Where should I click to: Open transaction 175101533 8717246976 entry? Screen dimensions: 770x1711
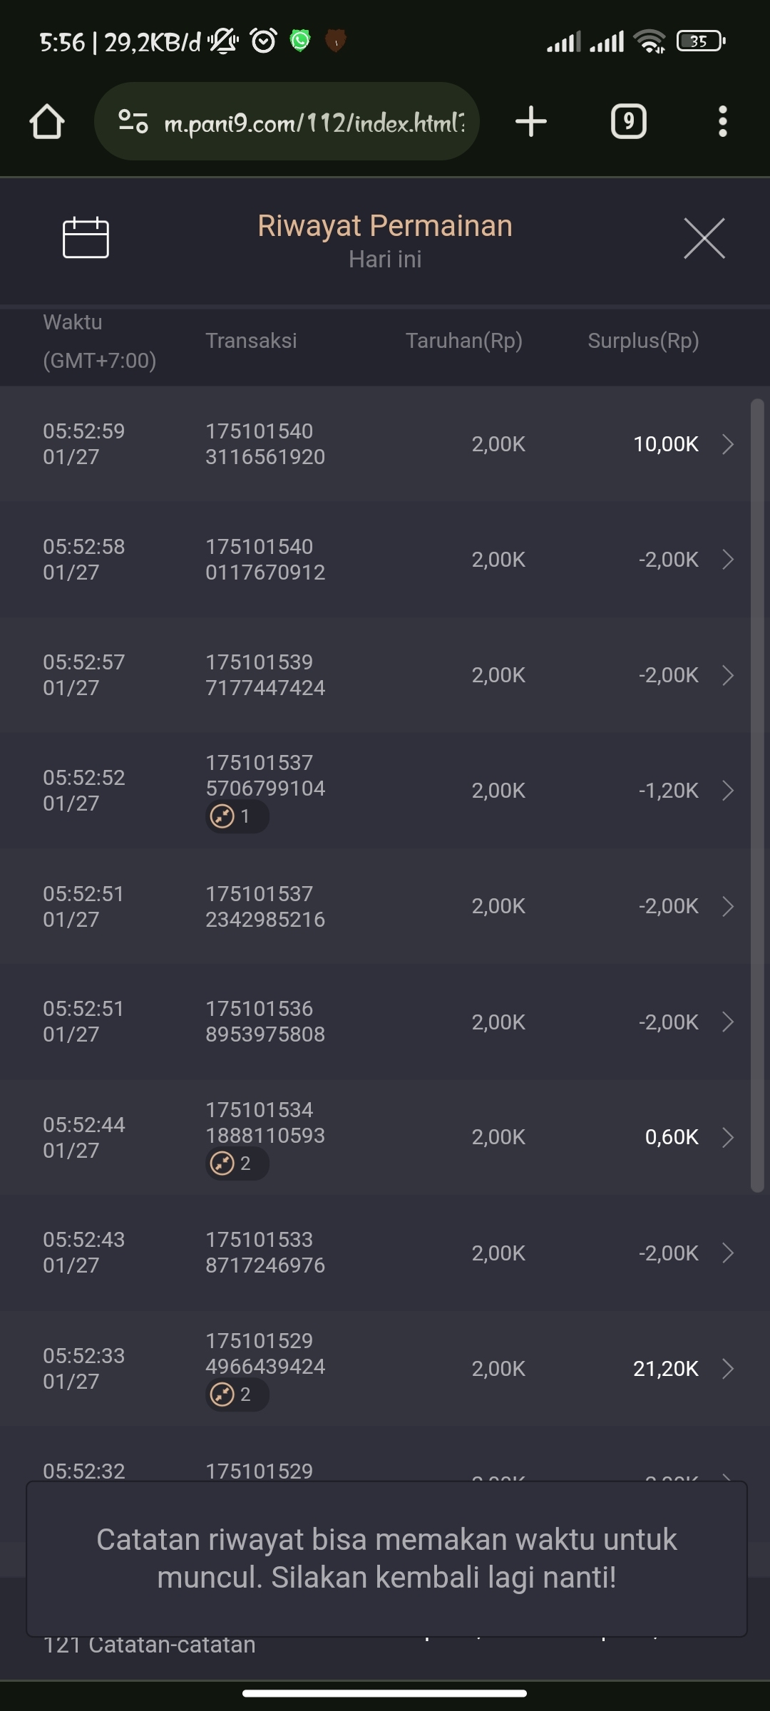click(x=265, y=1253)
